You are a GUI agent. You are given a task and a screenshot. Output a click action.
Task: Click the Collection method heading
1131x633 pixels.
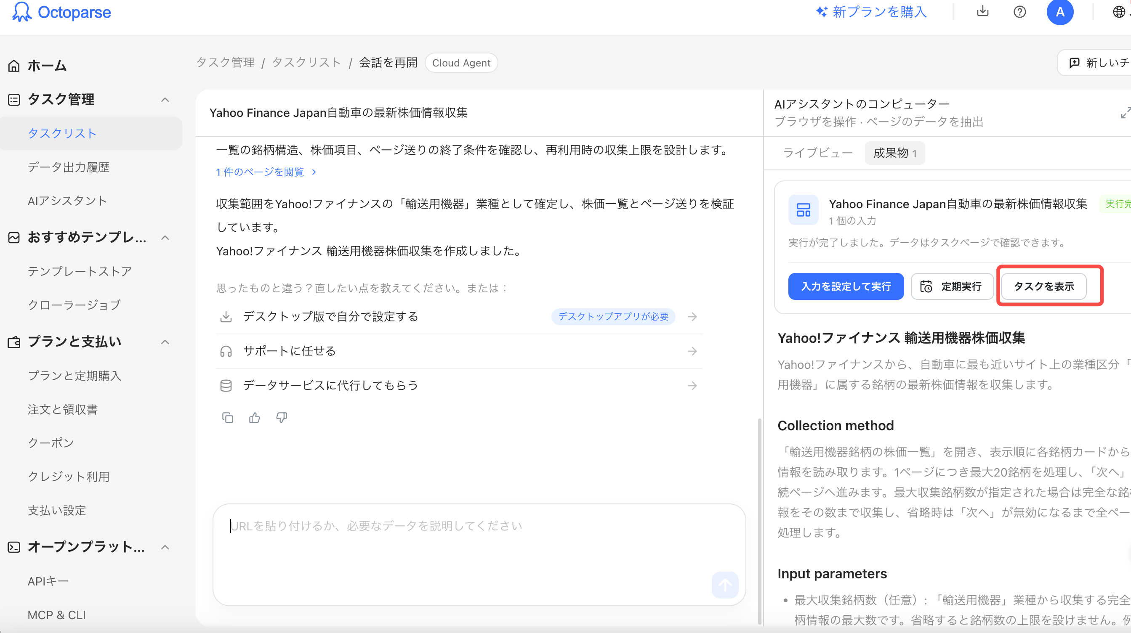[x=836, y=426]
